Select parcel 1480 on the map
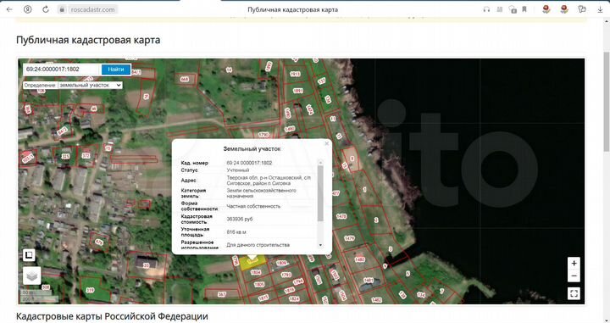This screenshot has height=323, width=610. [x=360, y=259]
